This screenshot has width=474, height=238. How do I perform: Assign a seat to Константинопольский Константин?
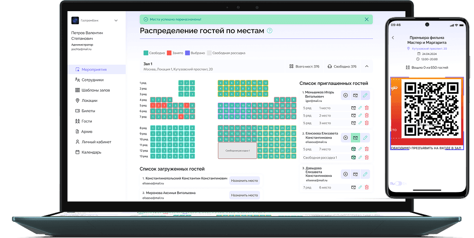click(244, 181)
